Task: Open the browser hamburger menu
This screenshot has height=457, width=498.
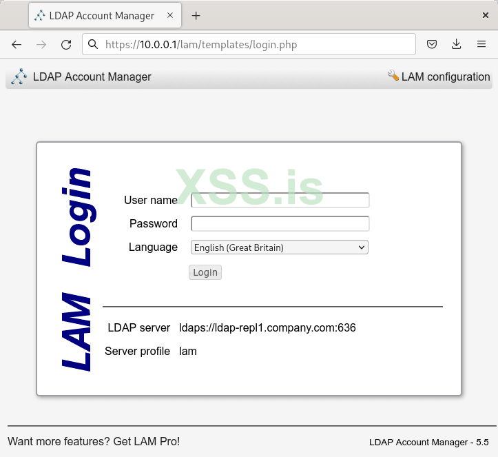Action: (481, 44)
